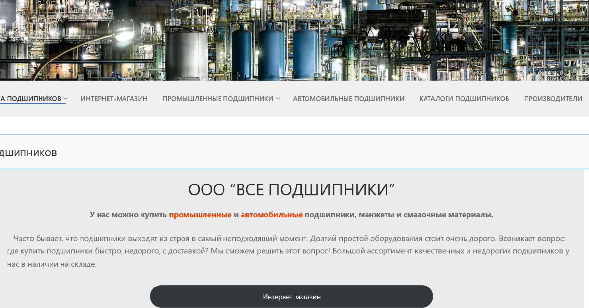This screenshot has height=308, width=589.
Task: Click the empty white strip below the navigation
Action: coord(293,125)
